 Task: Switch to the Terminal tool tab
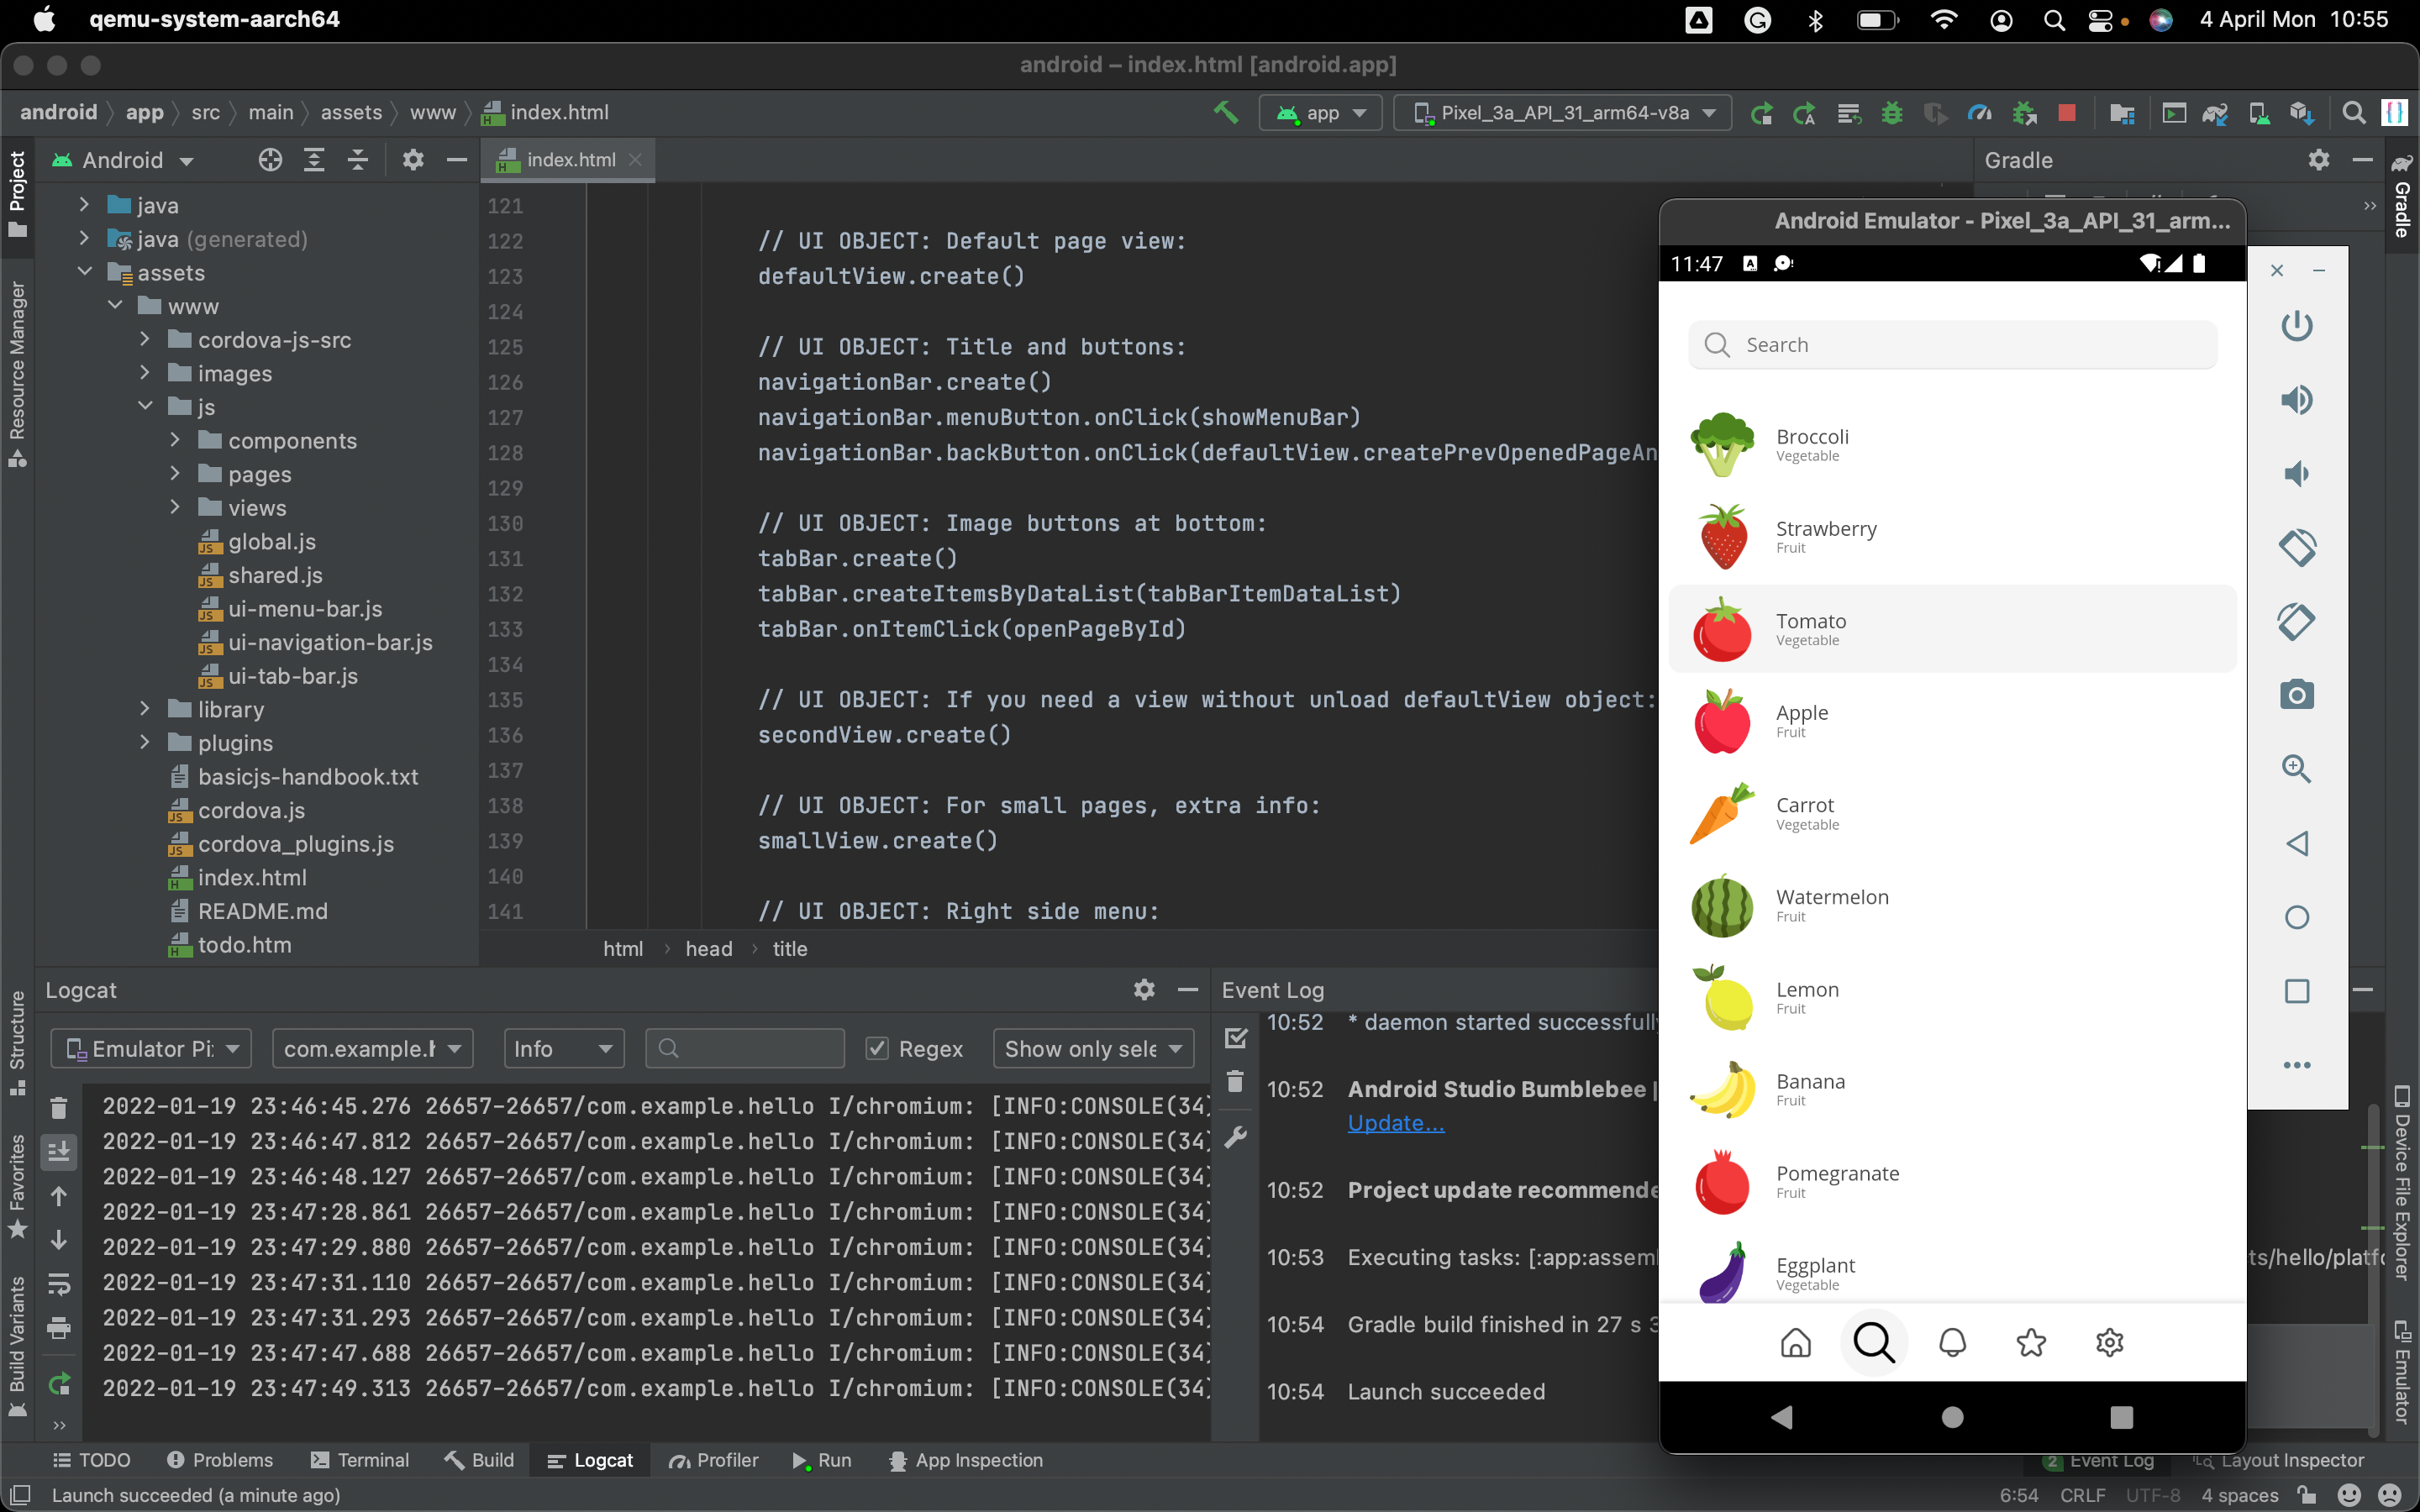click(x=360, y=1460)
